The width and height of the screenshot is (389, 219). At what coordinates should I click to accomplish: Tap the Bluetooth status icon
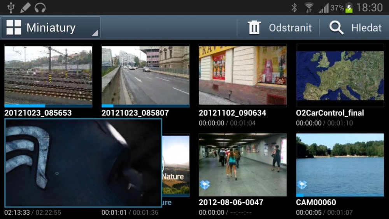click(x=294, y=7)
